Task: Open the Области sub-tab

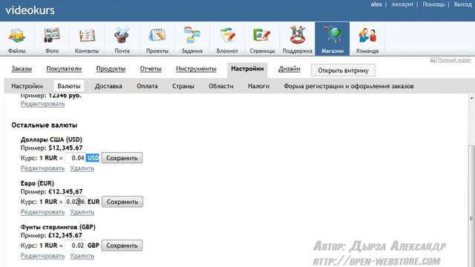Action: click(221, 86)
